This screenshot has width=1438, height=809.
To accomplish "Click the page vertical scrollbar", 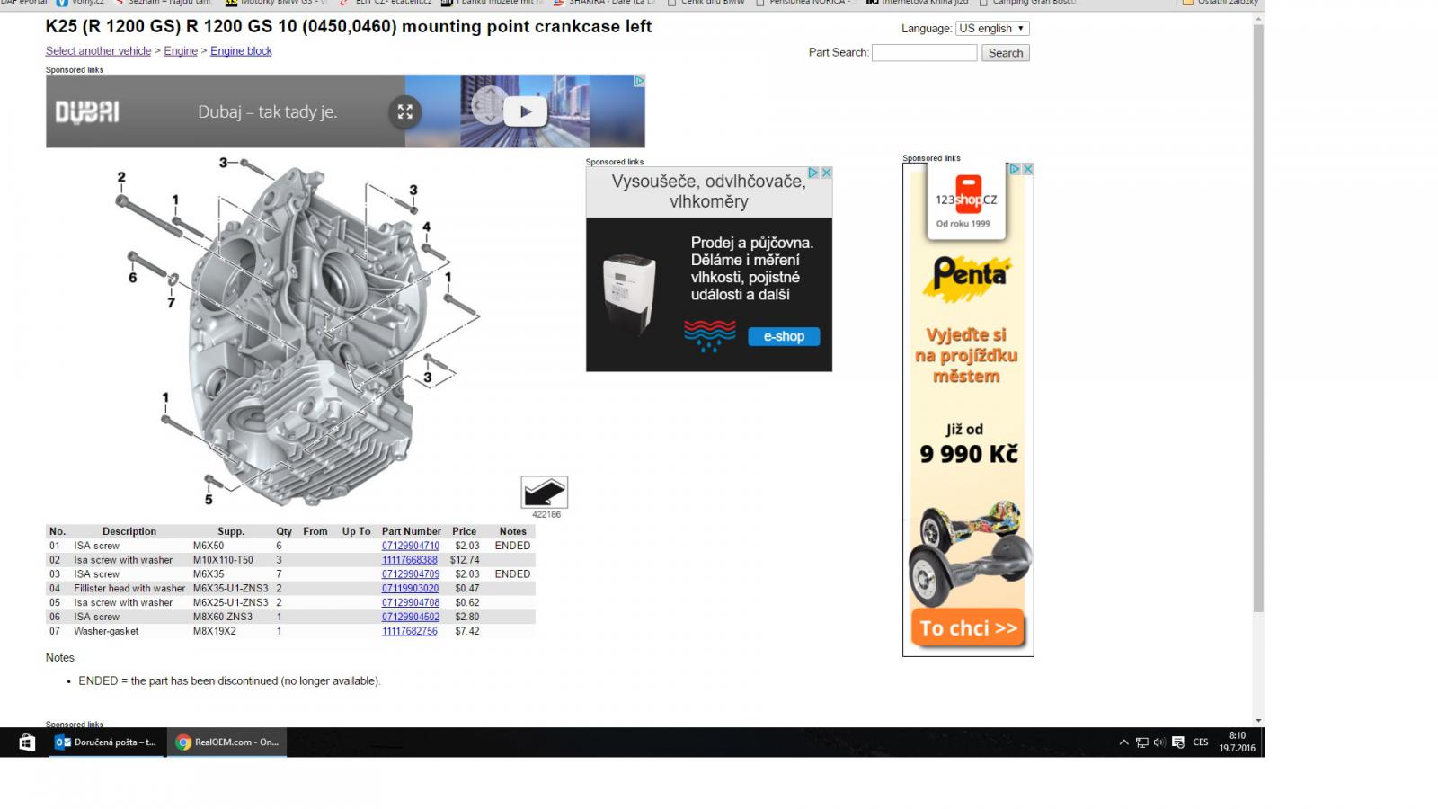I will (x=1257, y=315).
